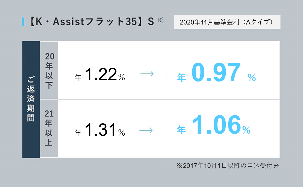Click the blue accent bar beside title
303x187 pixels.
click(x=23, y=22)
